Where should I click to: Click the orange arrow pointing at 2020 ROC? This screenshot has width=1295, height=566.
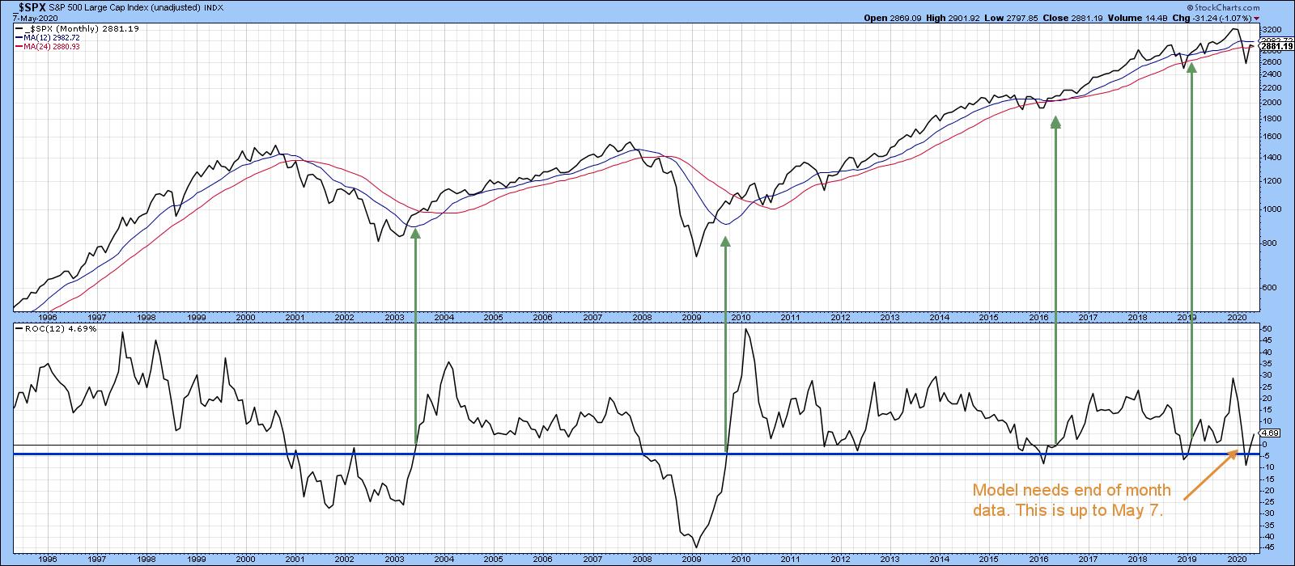[x=1212, y=475]
